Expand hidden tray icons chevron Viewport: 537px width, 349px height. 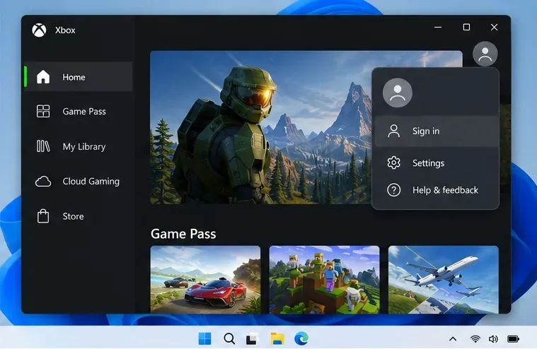pos(453,338)
